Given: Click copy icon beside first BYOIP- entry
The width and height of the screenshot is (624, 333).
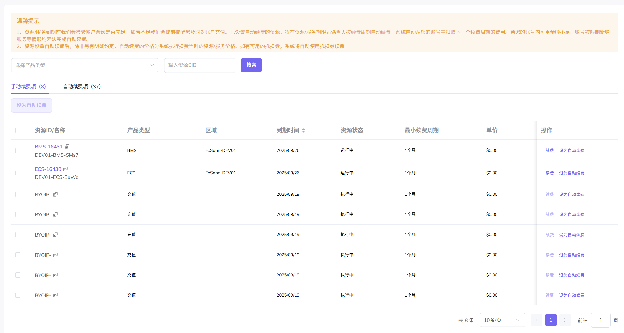Looking at the screenshot, I should pyautogui.click(x=55, y=194).
